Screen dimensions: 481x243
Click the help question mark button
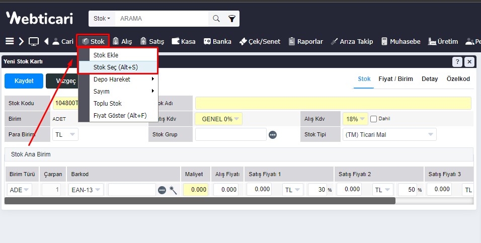tap(457, 62)
